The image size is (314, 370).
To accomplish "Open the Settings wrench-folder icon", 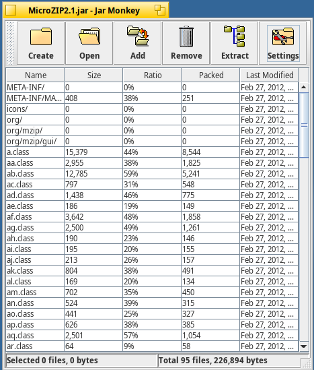I will (283, 36).
